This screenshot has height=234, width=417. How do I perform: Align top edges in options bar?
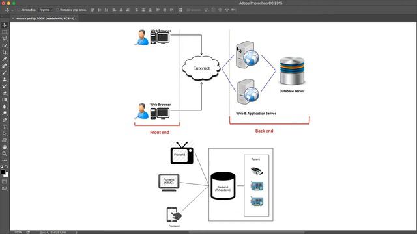[x=93, y=10]
